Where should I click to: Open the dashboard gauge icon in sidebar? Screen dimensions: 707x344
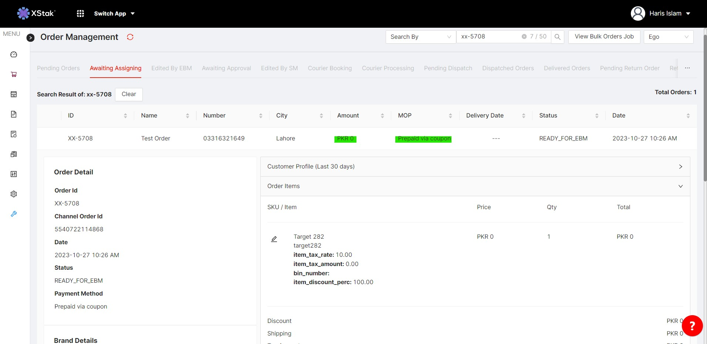tap(14, 55)
